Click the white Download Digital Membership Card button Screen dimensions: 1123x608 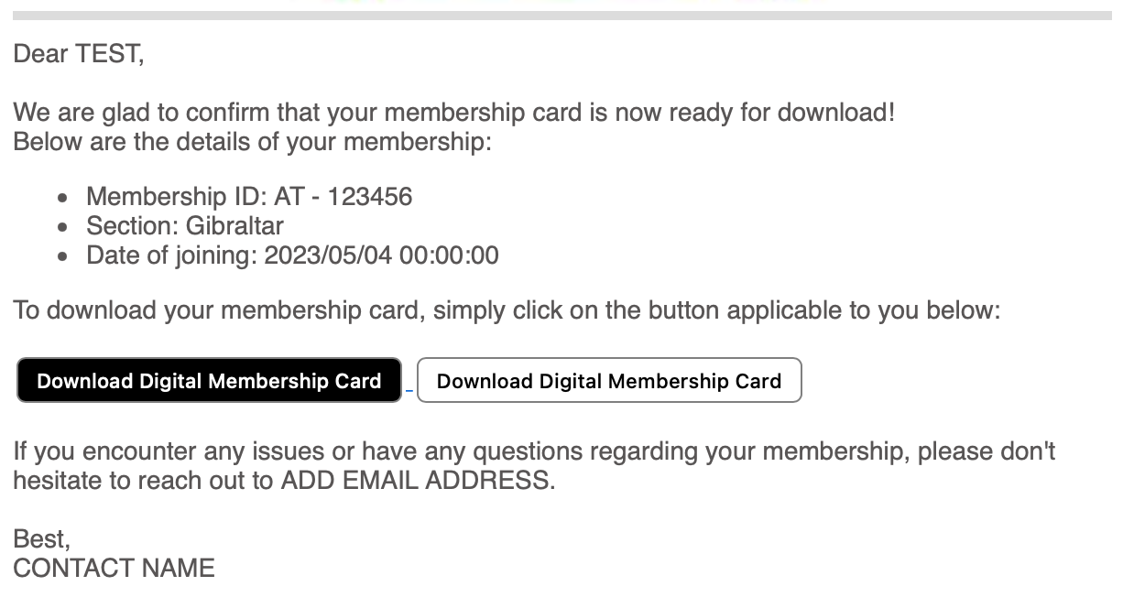(609, 381)
